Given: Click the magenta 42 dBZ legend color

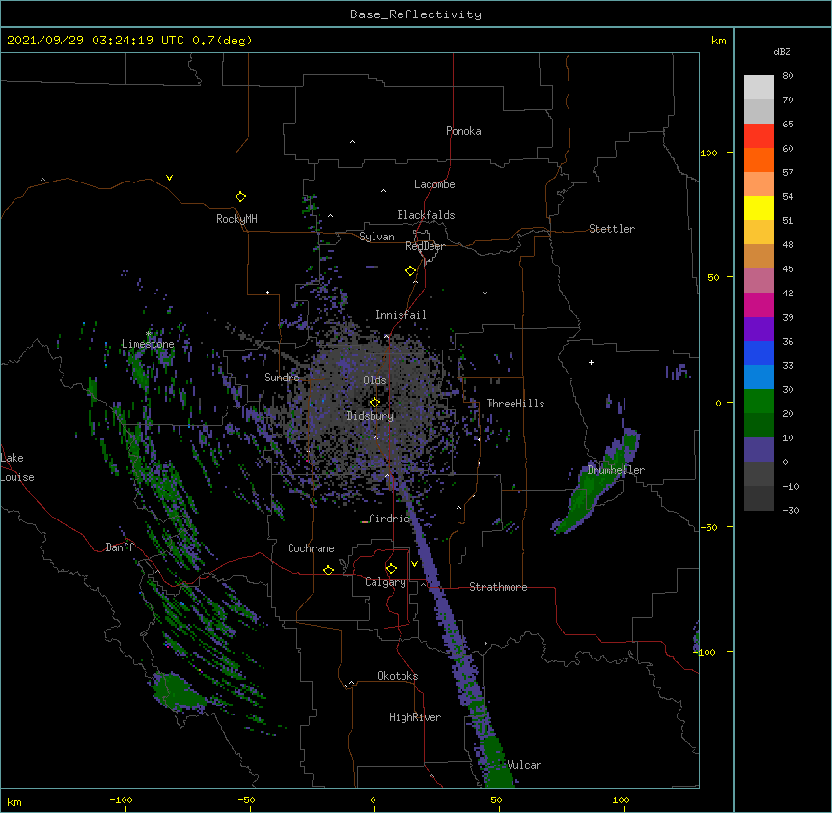Looking at the screenshot, I should tap(759, 304).
